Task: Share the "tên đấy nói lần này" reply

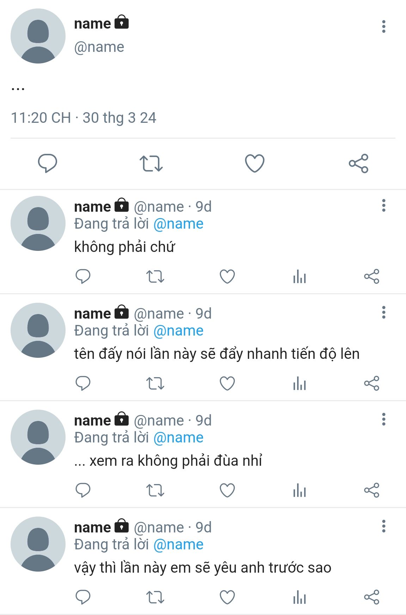Action: click(x=371, y=384)
